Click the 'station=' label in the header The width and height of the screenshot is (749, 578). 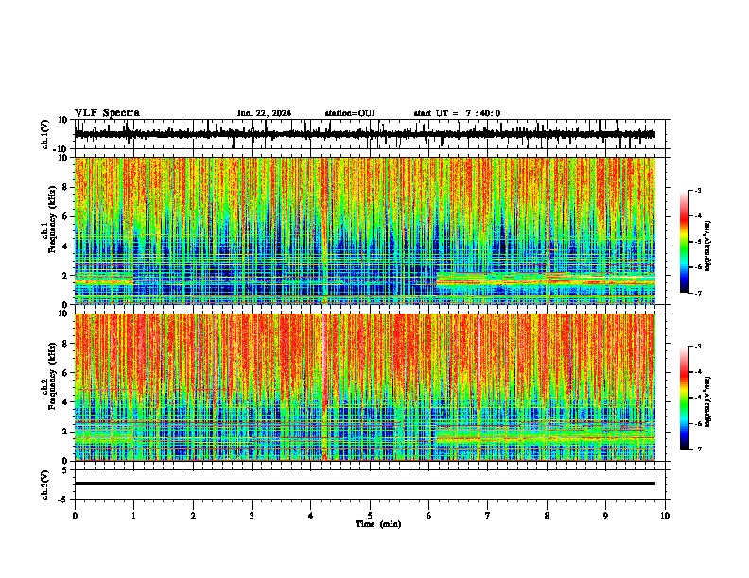coord(341,113)
